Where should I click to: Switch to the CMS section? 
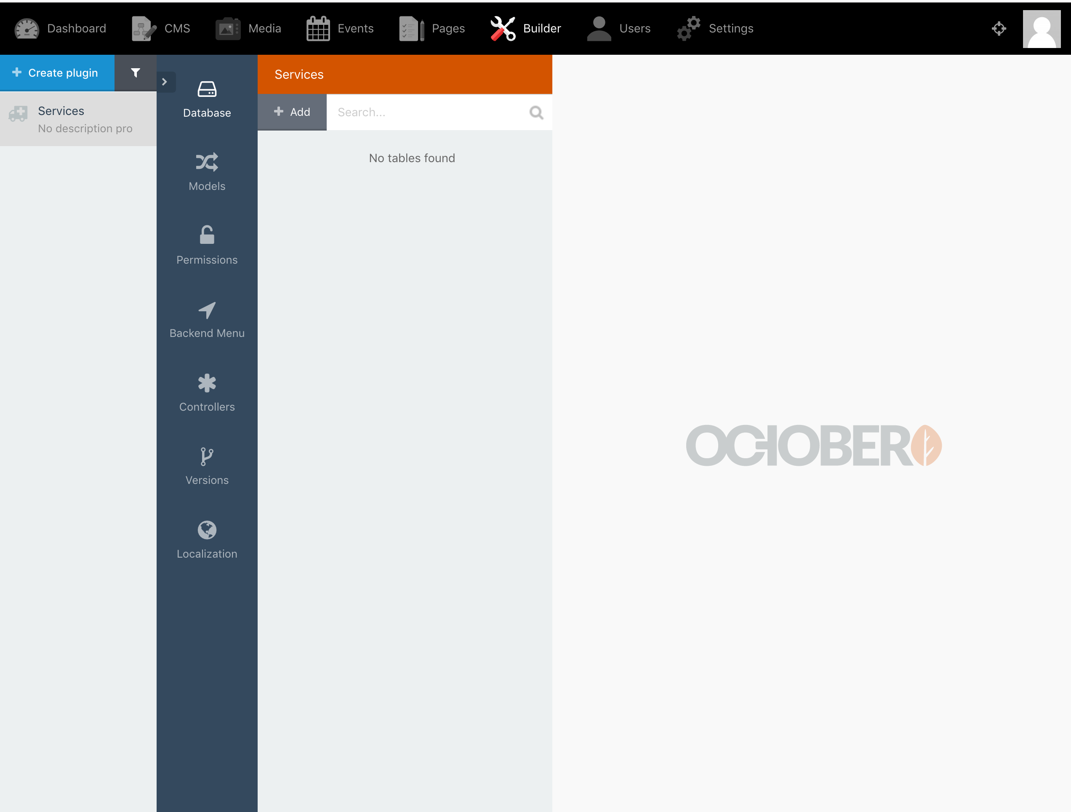[x=161, y=28]
